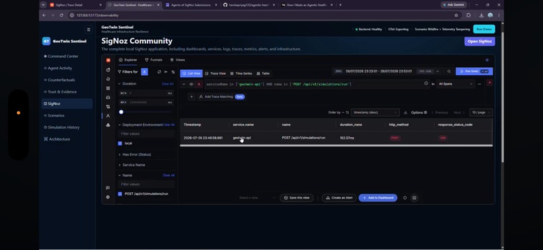Select the Trace View tab
Viewport: 543px width, 250px height.
[215, 73]
